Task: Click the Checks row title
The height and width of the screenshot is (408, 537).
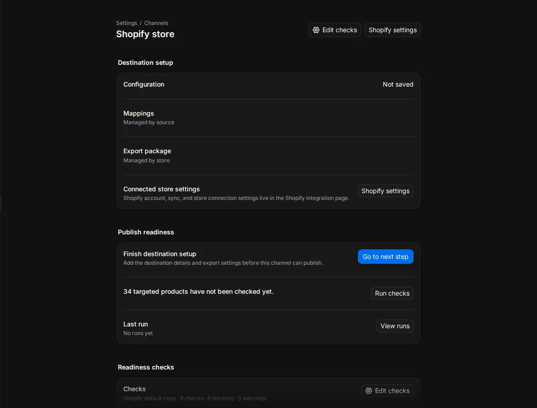Action: point(135,389)
